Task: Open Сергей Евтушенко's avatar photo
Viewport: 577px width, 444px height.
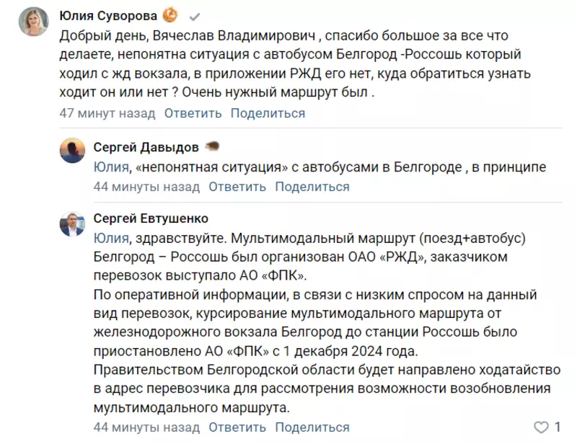Action: 72,223
